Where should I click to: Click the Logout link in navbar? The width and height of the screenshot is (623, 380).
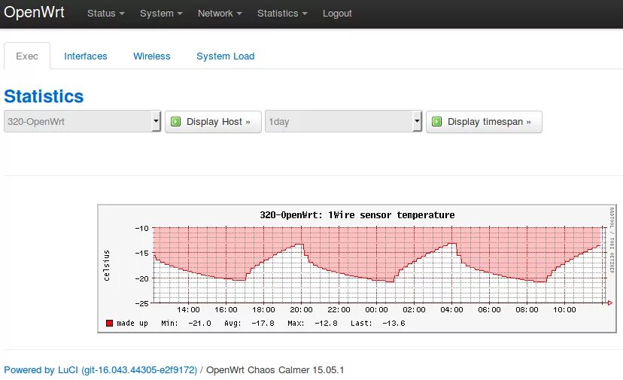tap(337, 13)
